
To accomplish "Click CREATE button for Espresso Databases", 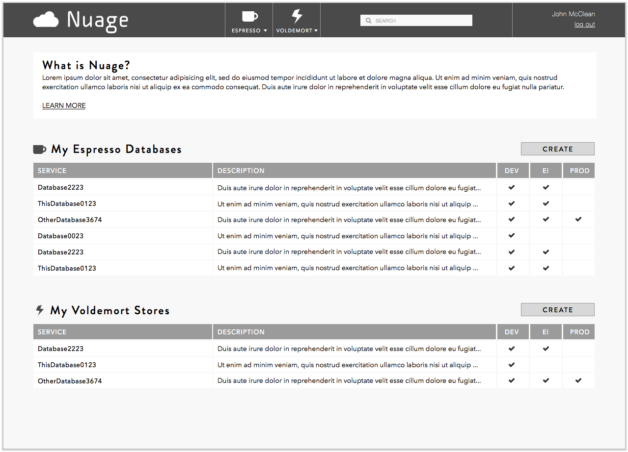I will (x=557, y=149).
